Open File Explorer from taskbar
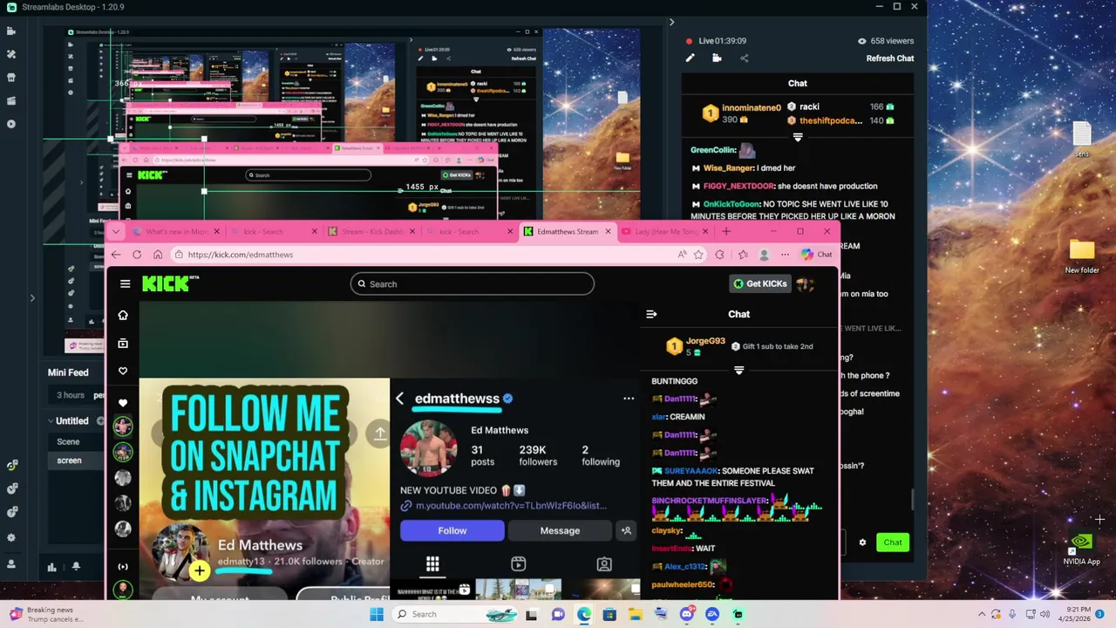 (x=636, y=614)
